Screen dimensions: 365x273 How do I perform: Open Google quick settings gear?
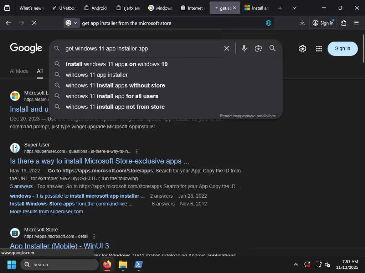click(x=302, y=49)
